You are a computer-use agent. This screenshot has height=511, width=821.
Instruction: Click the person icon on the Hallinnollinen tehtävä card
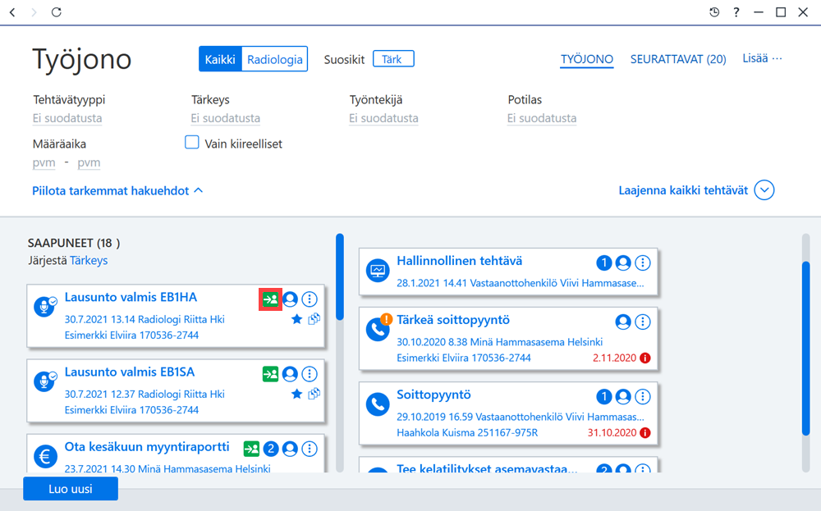pyautogui.click(x=623, y=262)
